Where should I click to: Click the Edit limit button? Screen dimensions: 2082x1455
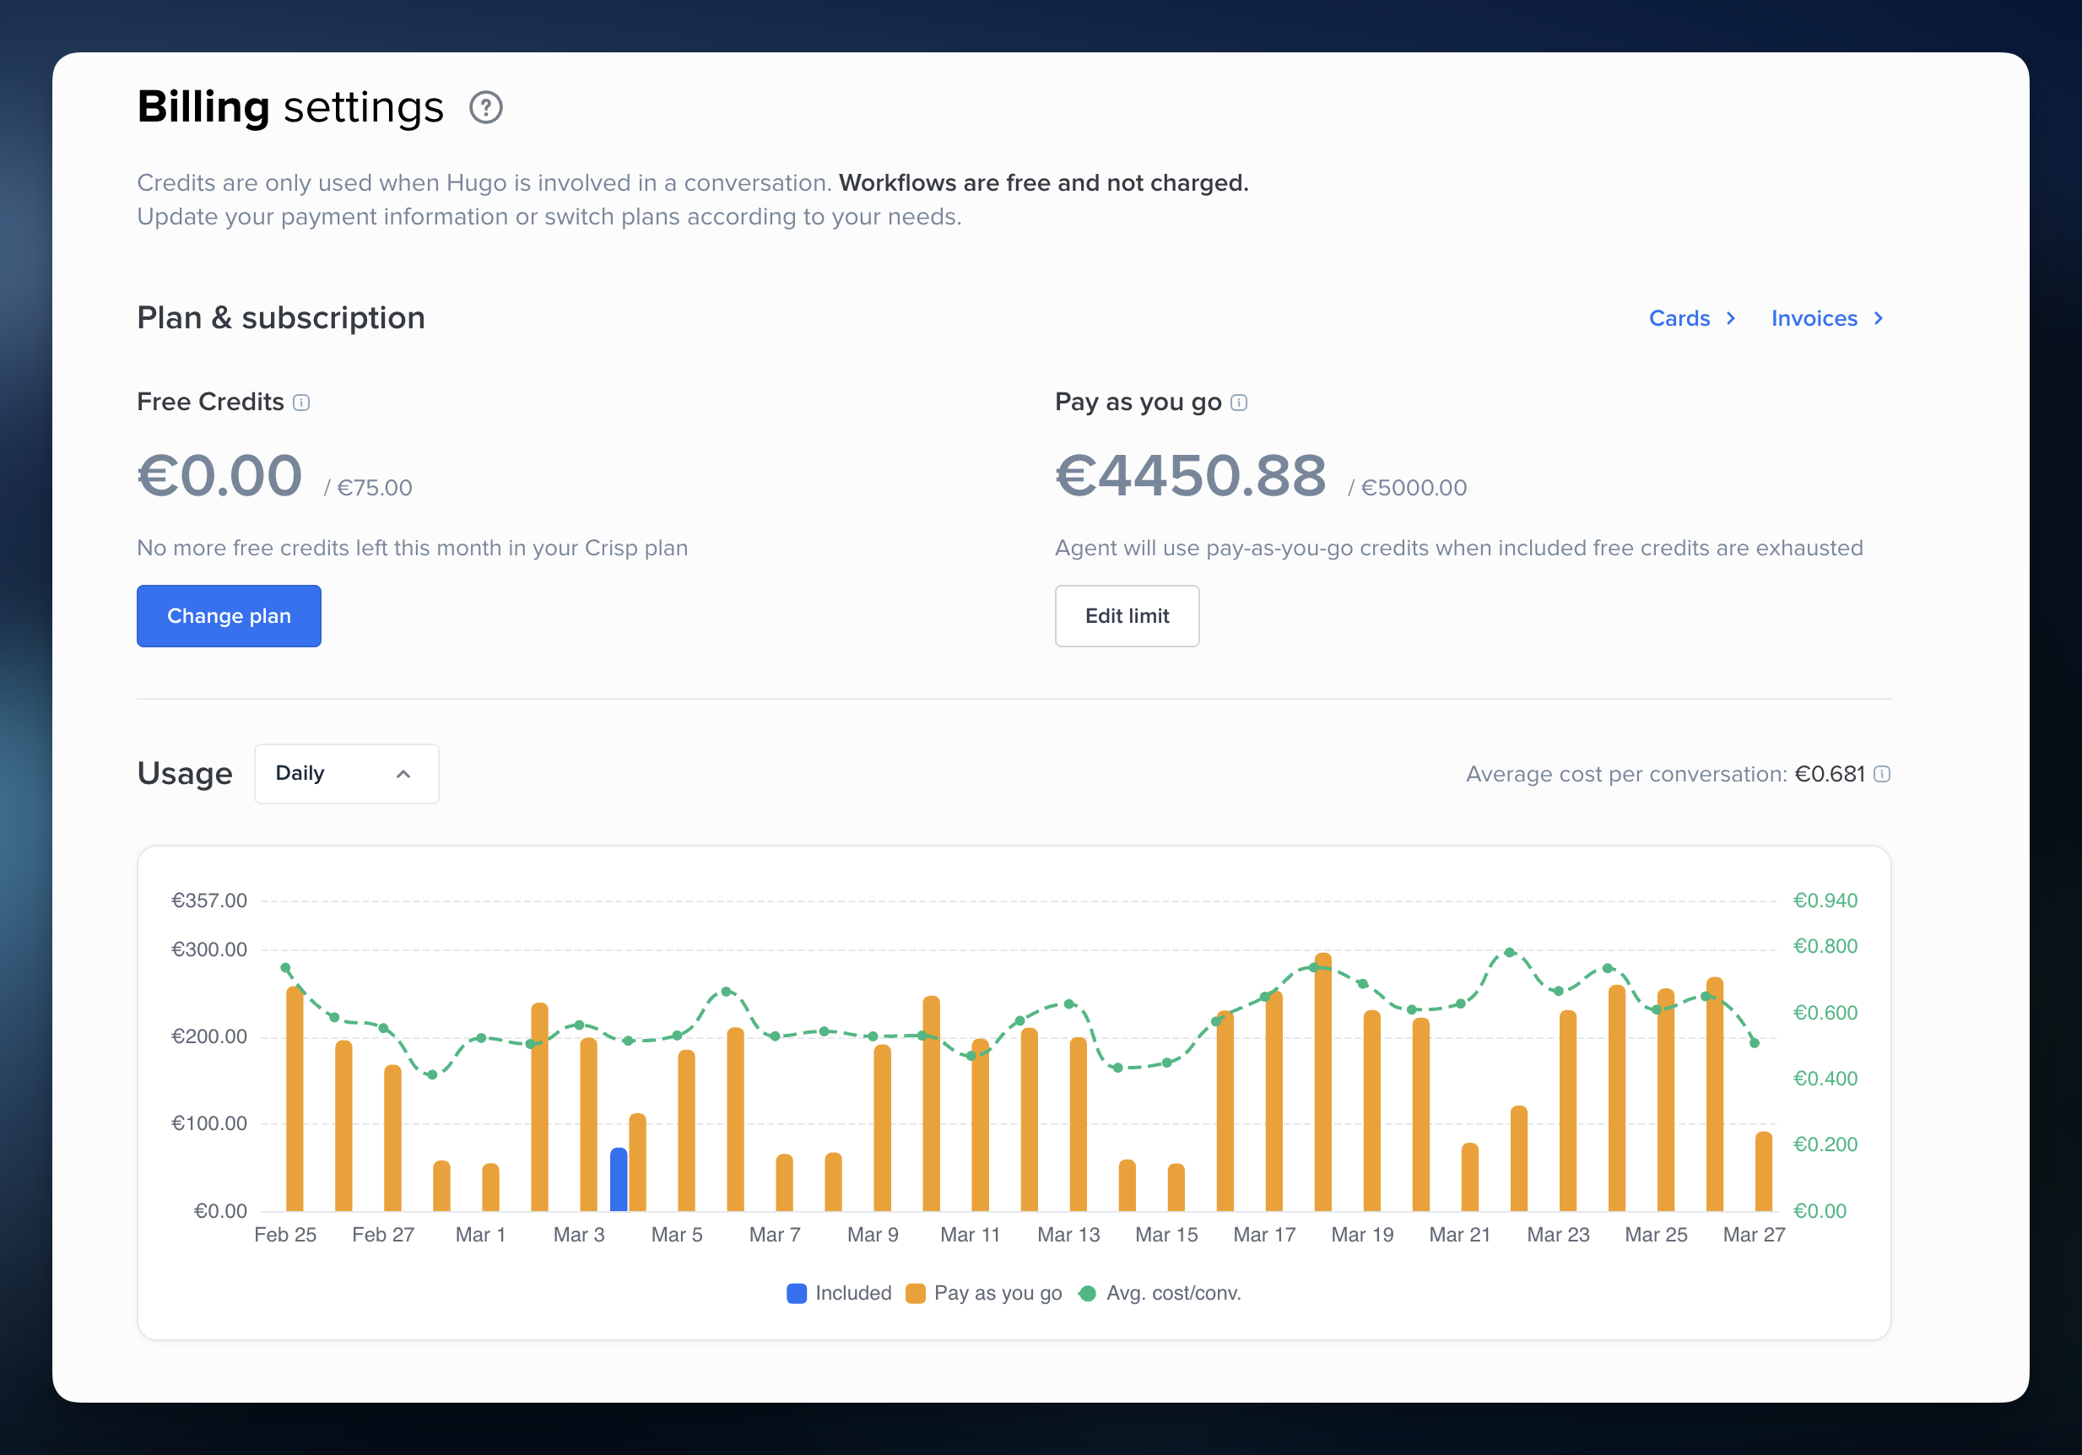tap(1128, 615)
